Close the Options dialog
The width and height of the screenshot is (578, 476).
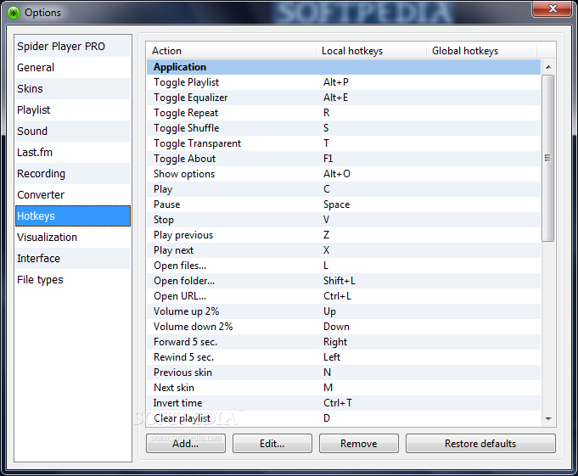pyautogui.click(x=553, y=8)
